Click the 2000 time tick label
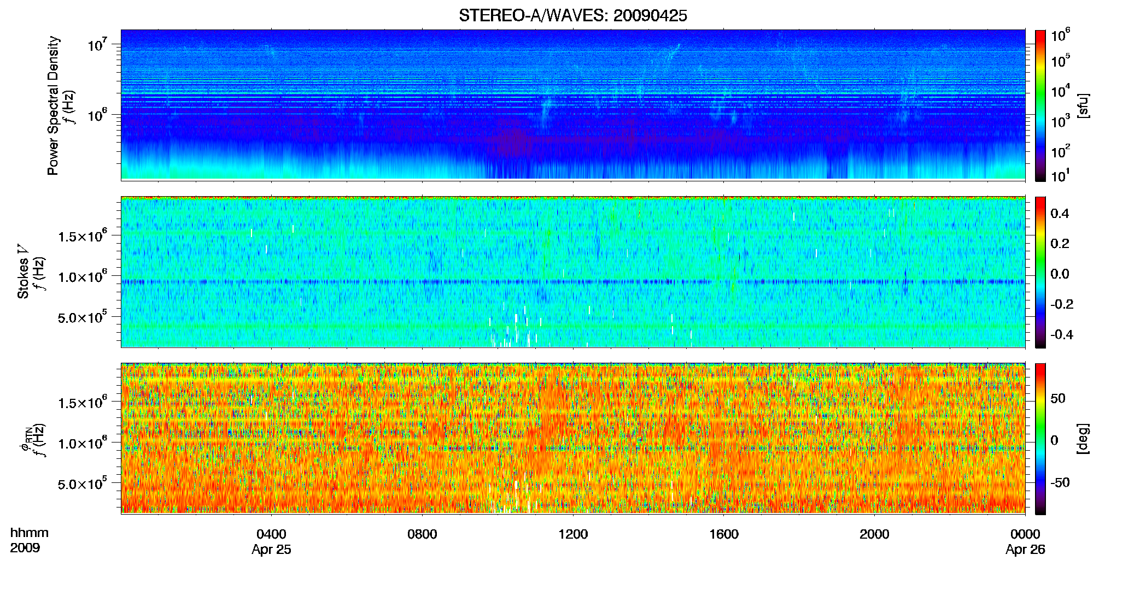Image resolution: width=1146 pixels, height=590 pixels. 874,534
